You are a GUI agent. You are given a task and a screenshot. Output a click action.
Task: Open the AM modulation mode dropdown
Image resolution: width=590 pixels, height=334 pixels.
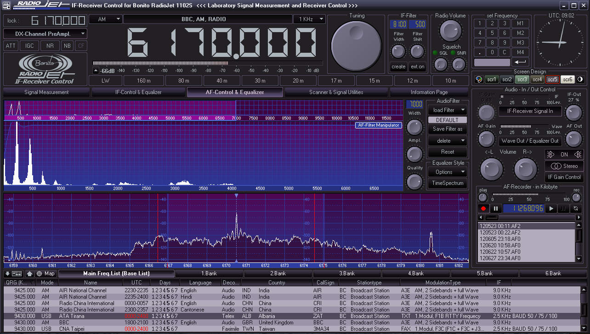pyautogui.click(x=105, y=19)
